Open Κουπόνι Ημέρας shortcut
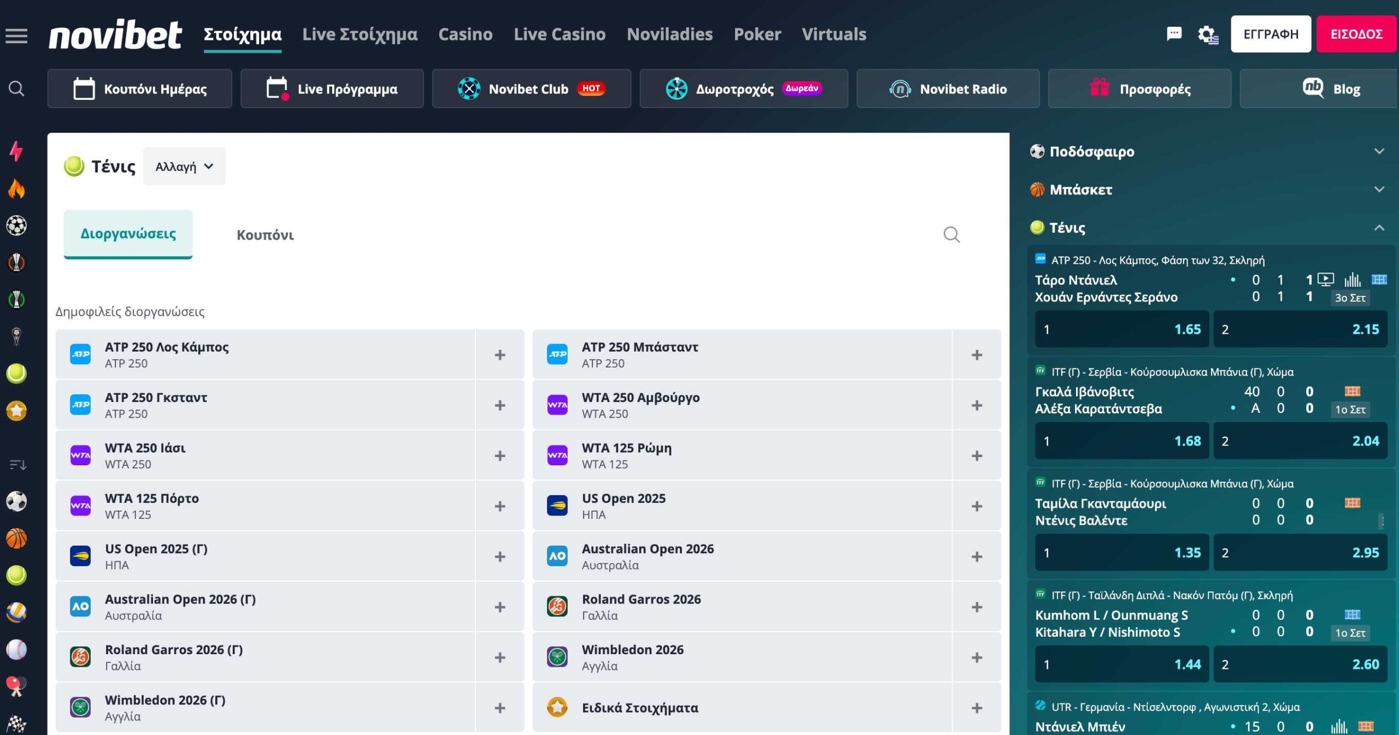This screenshot has width=1399, height=735. (140, 88)
